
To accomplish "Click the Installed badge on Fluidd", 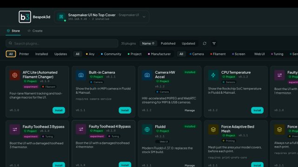I will click(190, 127).
